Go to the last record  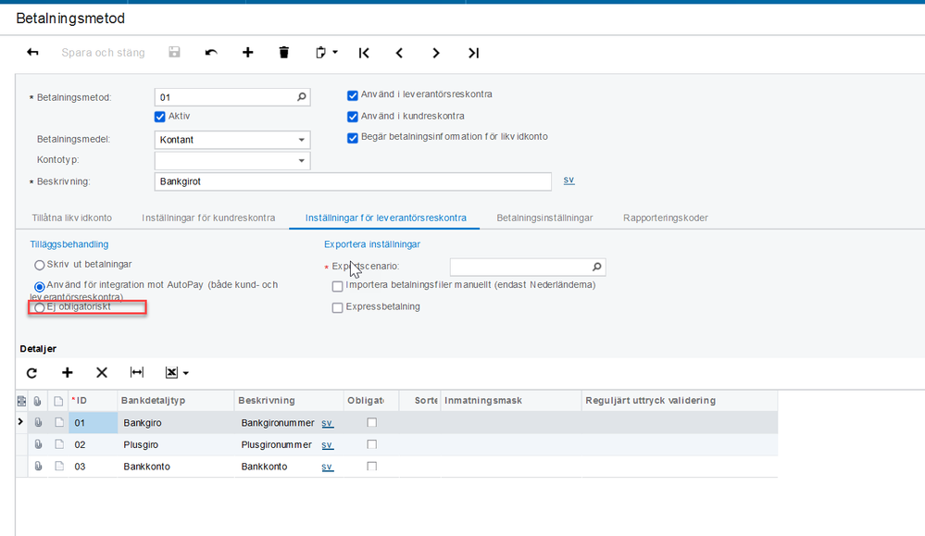click(473, 53)
